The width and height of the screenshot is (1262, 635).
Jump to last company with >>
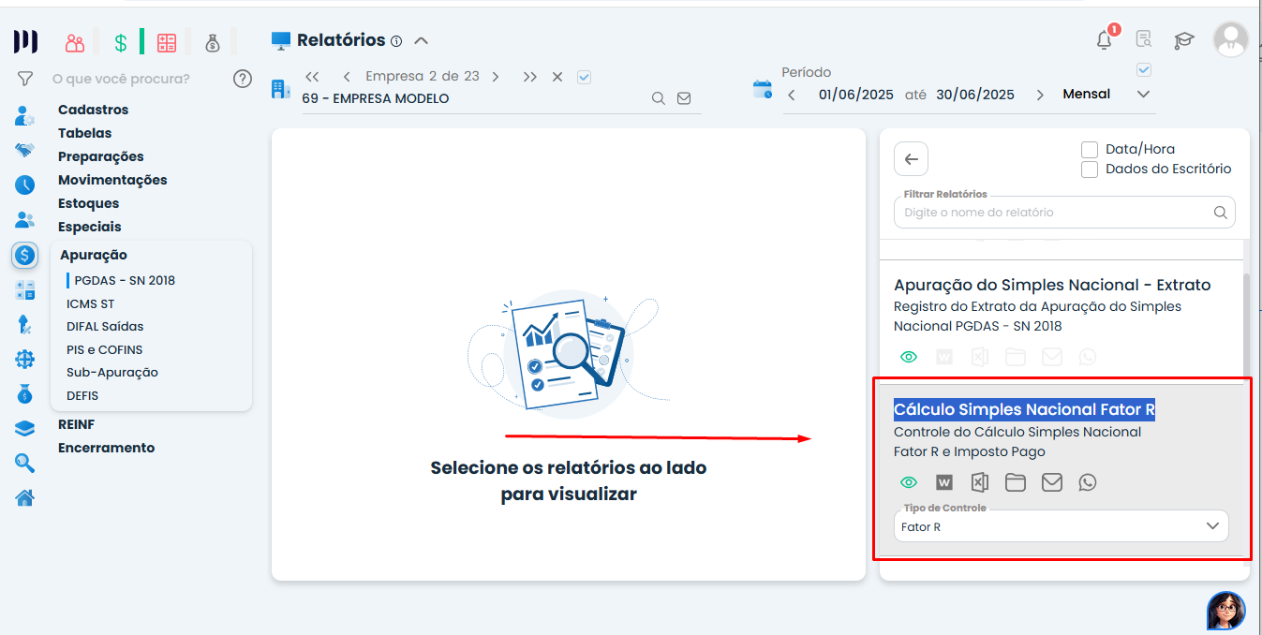pyautogui.click(x=530, y=77)
